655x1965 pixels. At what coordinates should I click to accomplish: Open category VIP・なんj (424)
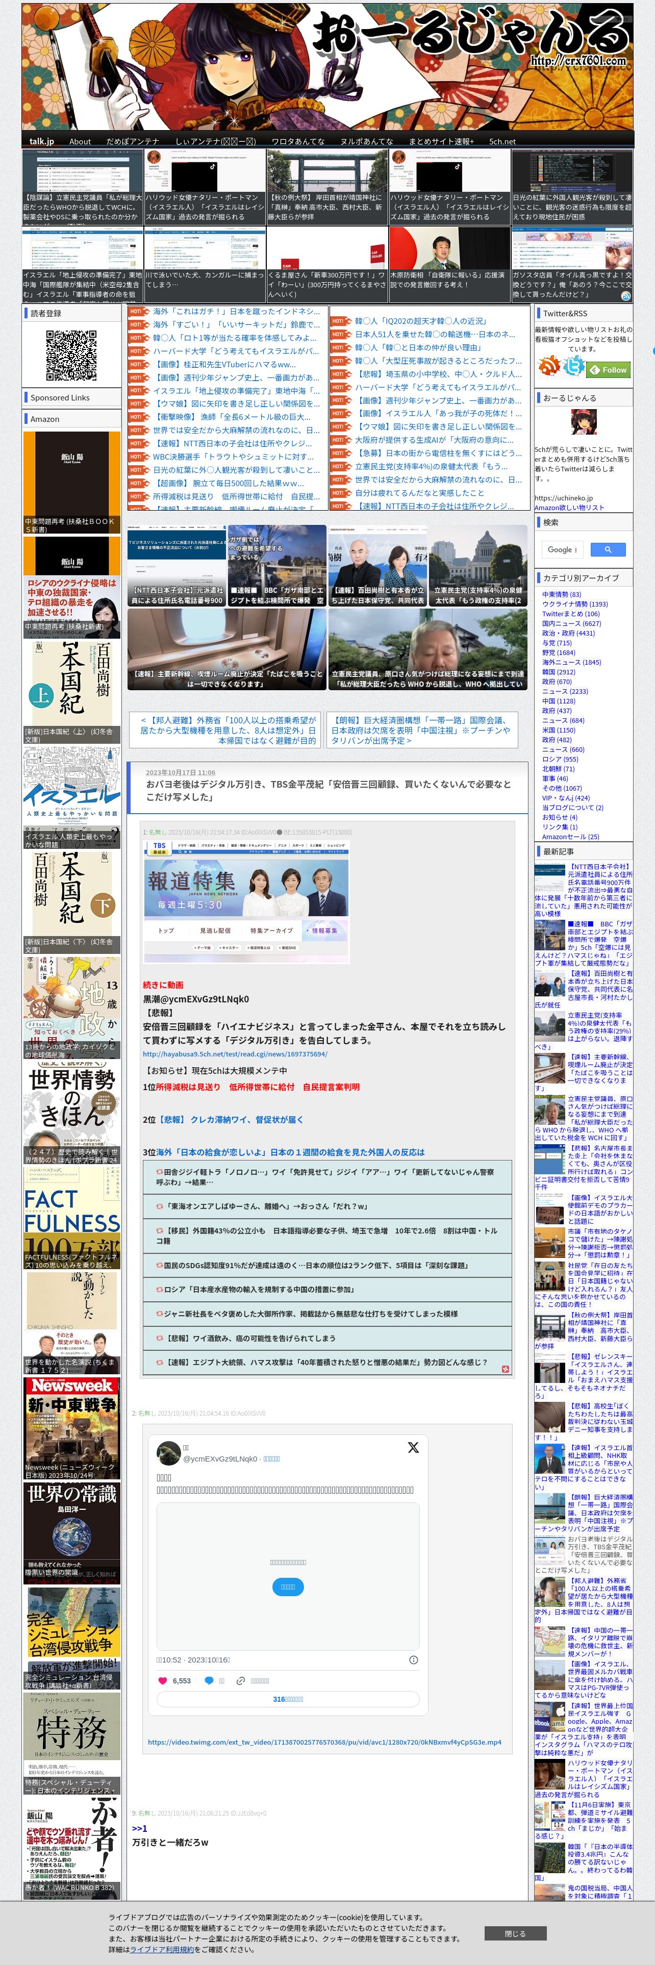[x=566, y=798]
